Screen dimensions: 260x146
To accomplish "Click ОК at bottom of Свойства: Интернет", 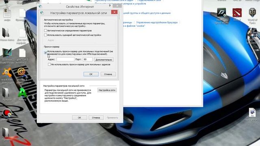I will click(80, 118).
